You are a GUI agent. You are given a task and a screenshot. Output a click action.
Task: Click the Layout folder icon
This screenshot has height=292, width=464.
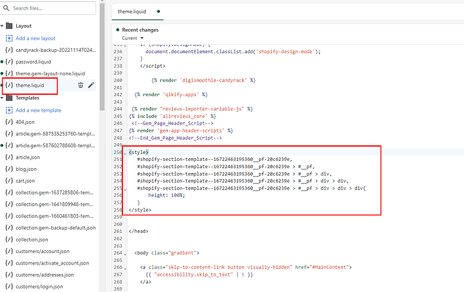[x=9, y=26]
